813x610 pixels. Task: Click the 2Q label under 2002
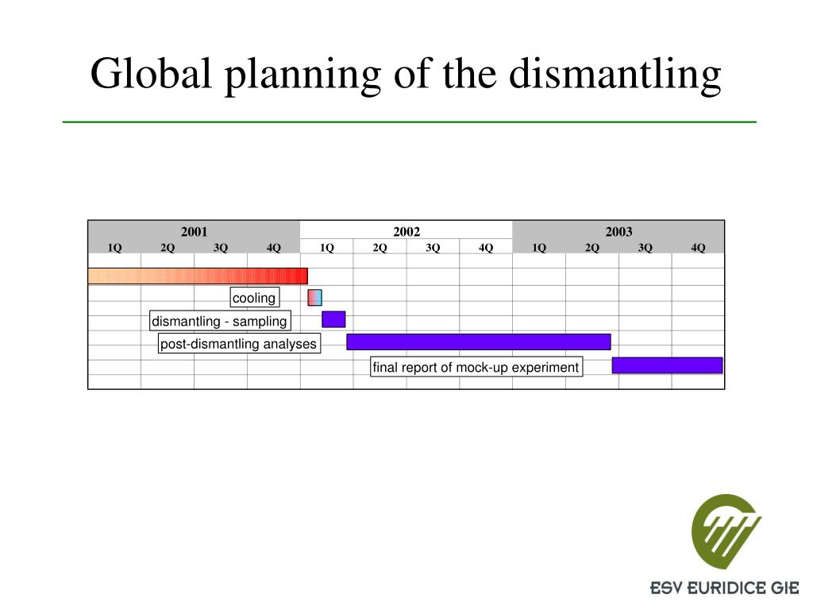380,248
